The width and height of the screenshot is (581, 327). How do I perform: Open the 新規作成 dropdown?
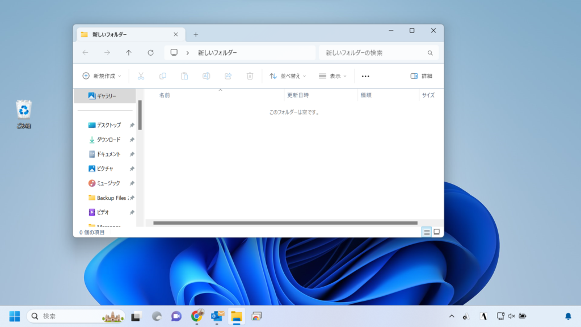102,76
